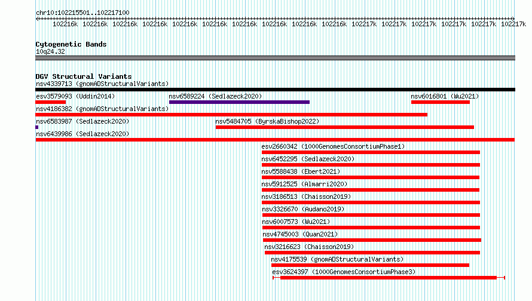Open the nsv4186382 gnomADStructuralVariants label
This screenshot has height=301, width=532.
coord(102,109)
